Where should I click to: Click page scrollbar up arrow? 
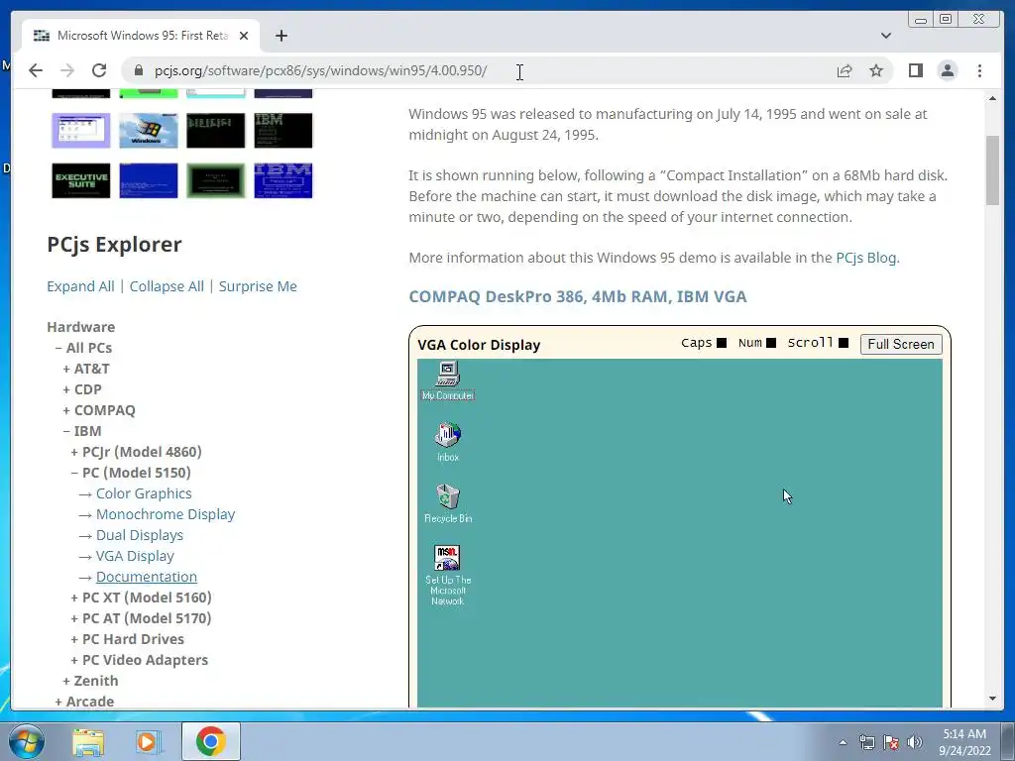point(992,98)
